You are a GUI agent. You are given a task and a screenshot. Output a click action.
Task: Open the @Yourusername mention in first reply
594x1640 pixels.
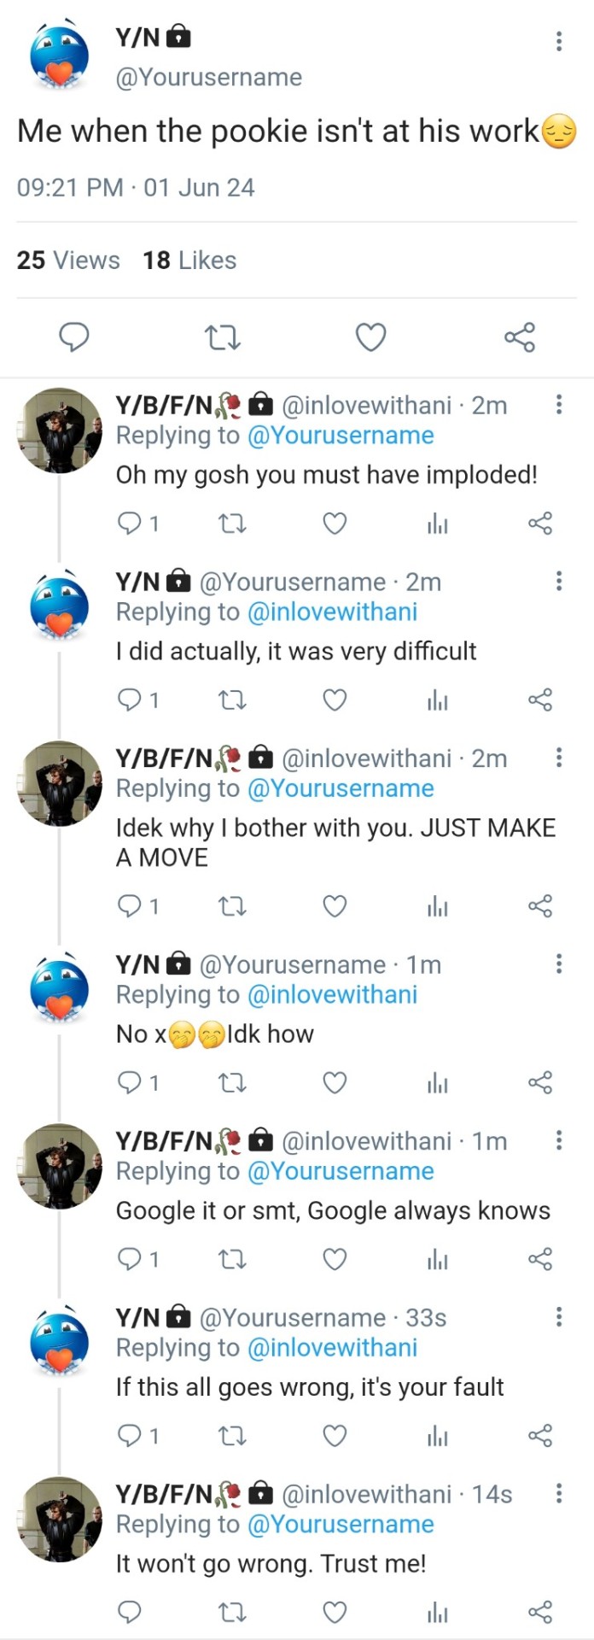point(341,436)
